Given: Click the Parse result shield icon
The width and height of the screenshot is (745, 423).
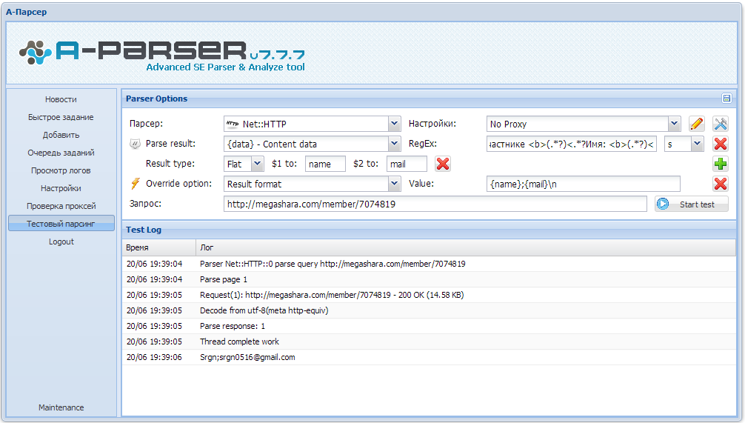Looking at the screenshot, I should point(135,144).
